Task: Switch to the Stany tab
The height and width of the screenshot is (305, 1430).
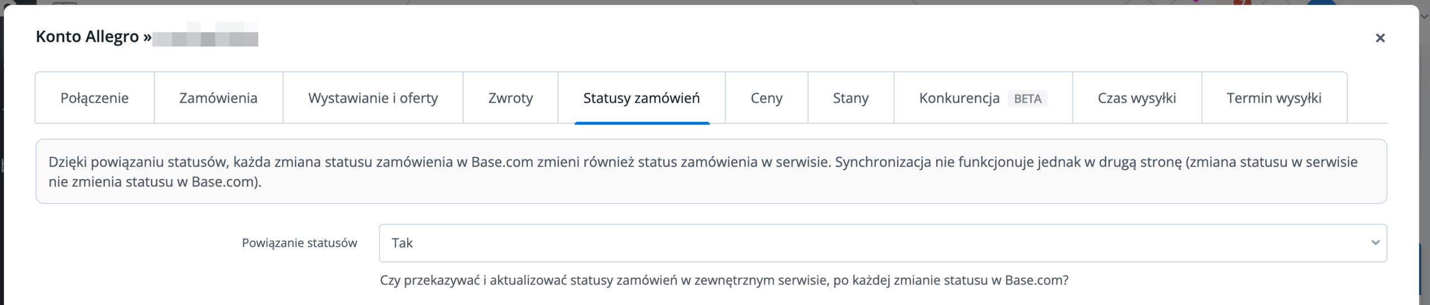Action: point(851,98)
